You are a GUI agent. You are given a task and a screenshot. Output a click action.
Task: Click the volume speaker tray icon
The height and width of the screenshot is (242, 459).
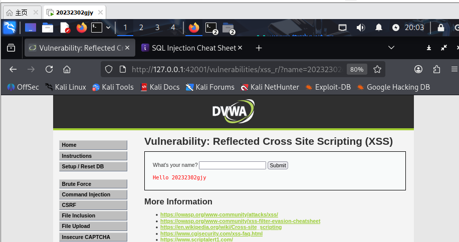pyautogui.click(x=361, y=28)
